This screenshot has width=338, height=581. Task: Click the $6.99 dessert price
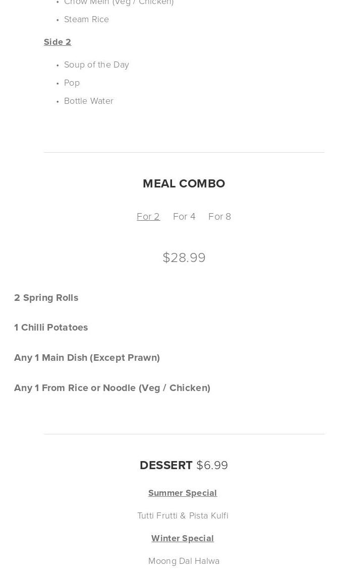click(212, 466)
